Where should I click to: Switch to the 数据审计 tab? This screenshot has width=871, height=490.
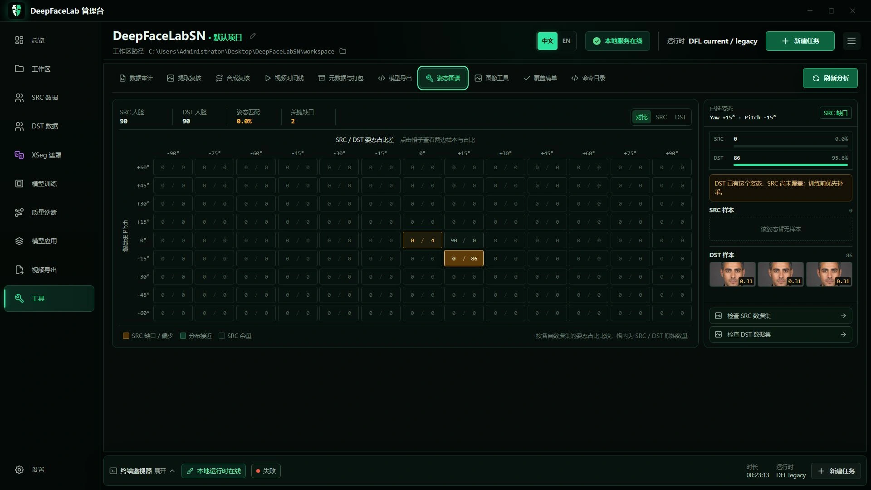point(136,78)
